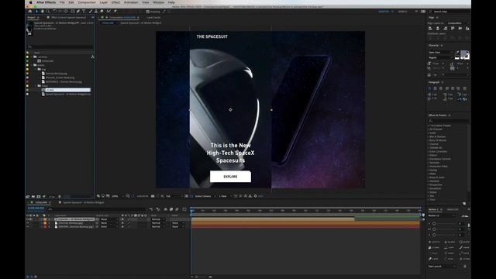496x279 pixels.
Task: Hide layer 1 with its eye icon
Action: 28,219
